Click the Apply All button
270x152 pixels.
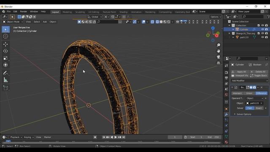click(240, 72)
